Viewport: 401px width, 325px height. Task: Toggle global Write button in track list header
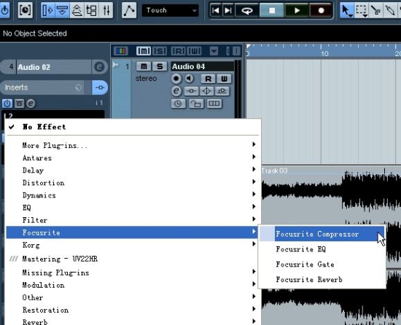tap(195, 51)
